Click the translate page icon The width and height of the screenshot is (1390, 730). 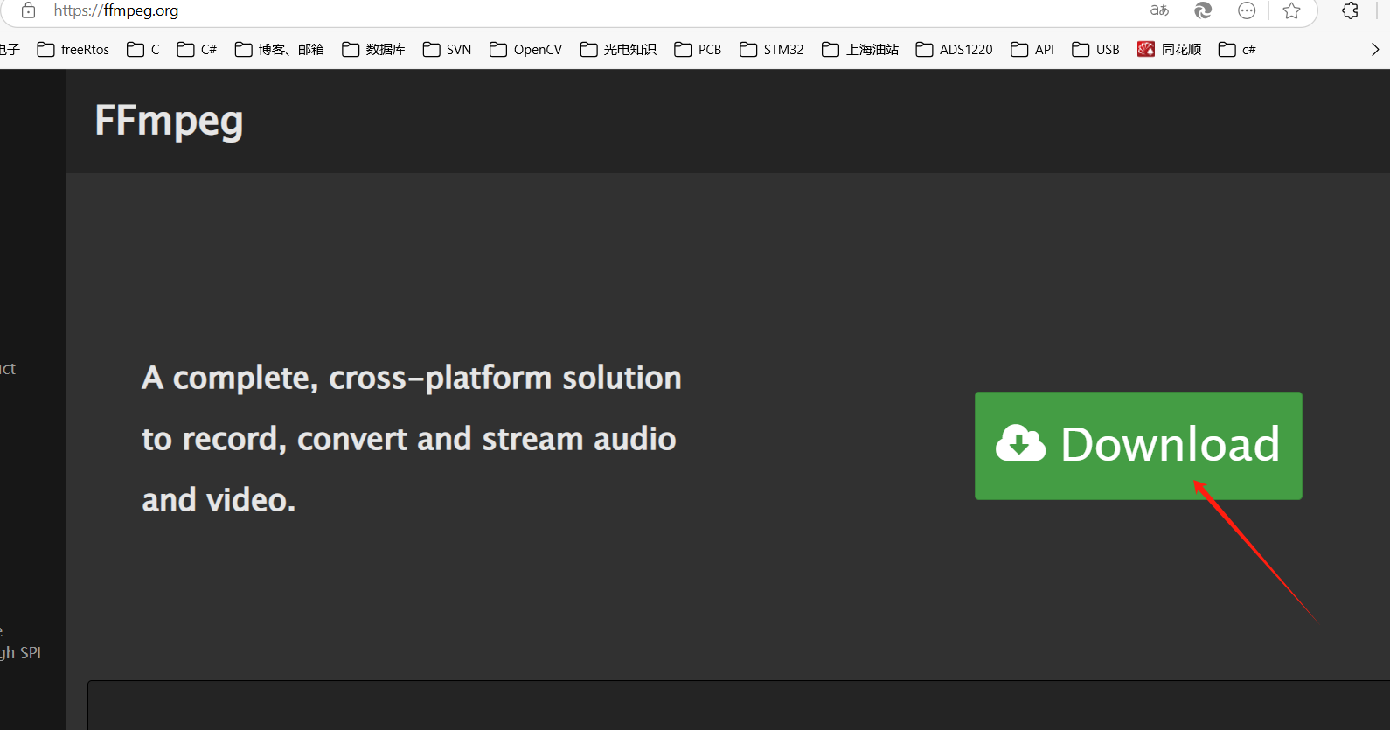pyautogui.click(x=1159, y=10)
